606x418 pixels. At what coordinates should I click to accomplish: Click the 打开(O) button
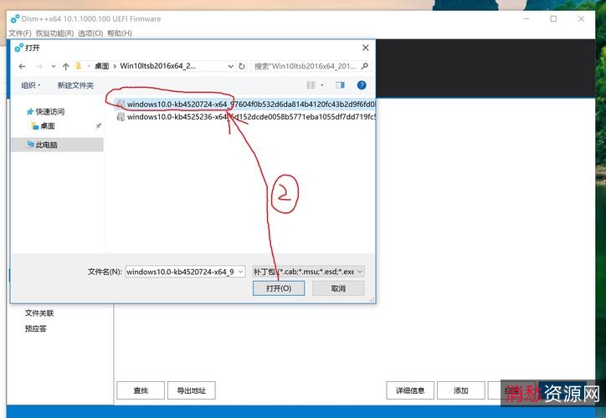[x=279, y=288]
